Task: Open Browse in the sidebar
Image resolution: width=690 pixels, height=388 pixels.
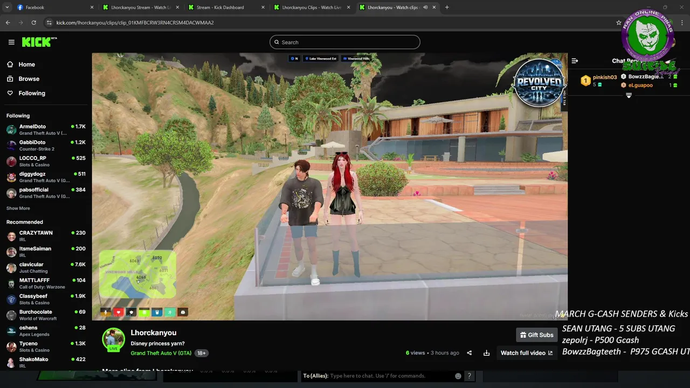Action: (29, 79)
